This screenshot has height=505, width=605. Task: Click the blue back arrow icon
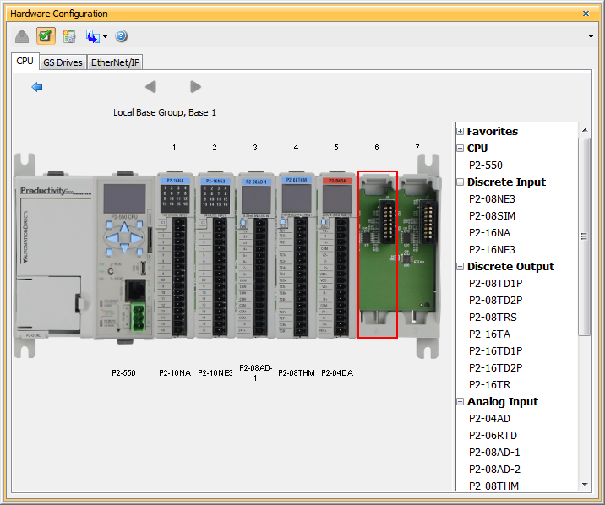click(x=37, y=87)
